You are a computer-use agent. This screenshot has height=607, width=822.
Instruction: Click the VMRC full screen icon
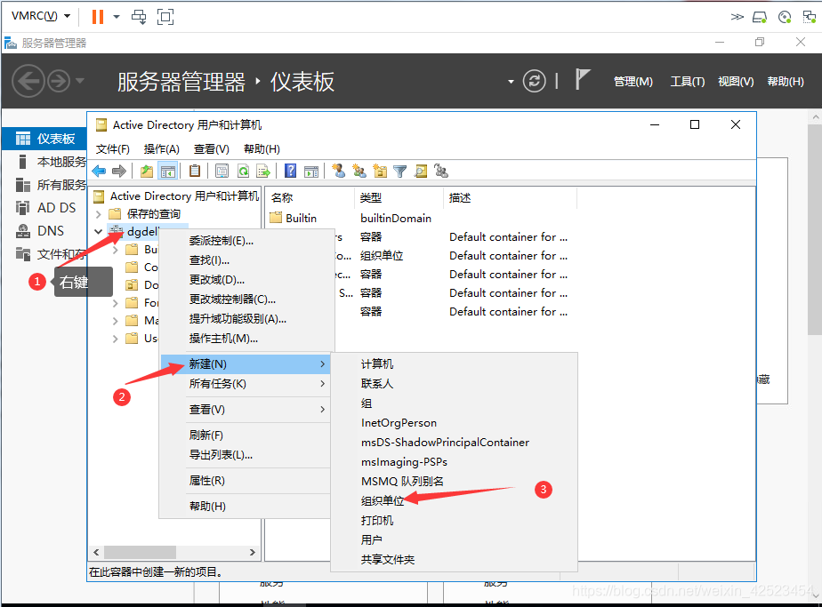point(165,17)
